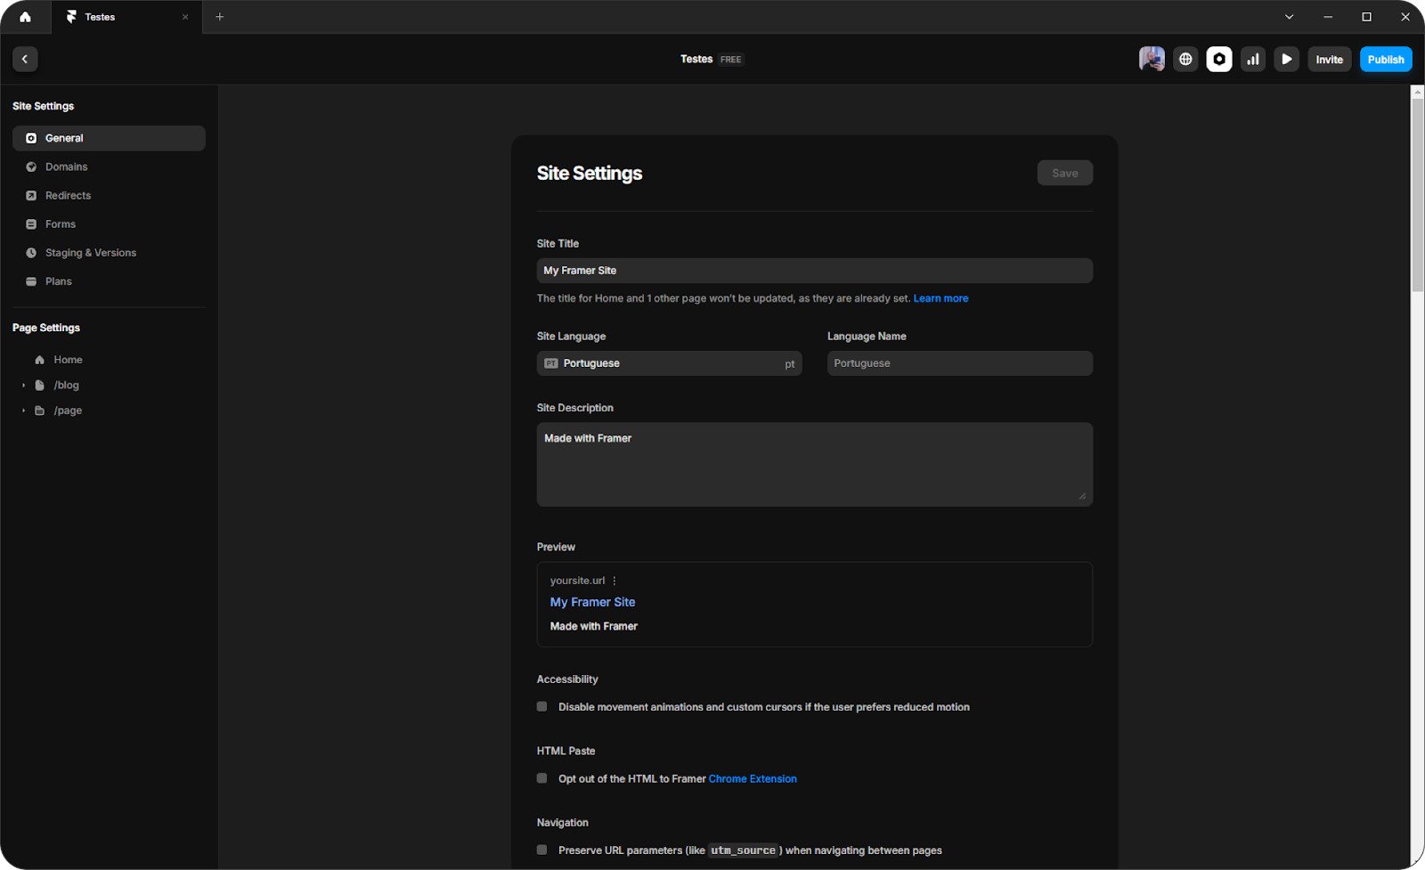The width and height of the screenshot is (1425, 870).
Task: Click the Site Title input field
Action: tap(814, 271)
